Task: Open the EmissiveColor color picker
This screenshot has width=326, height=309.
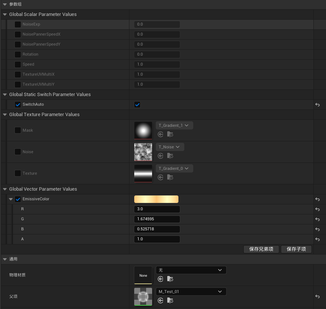Action: [156, 199]
